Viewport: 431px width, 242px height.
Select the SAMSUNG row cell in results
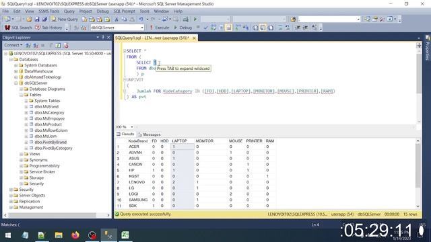138,200
